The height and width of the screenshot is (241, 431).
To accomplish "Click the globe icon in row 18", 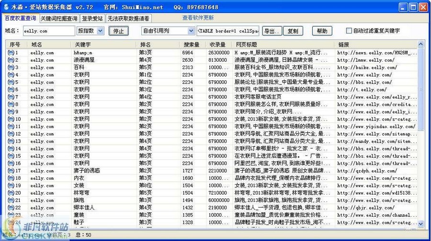I will coord(11,178).
